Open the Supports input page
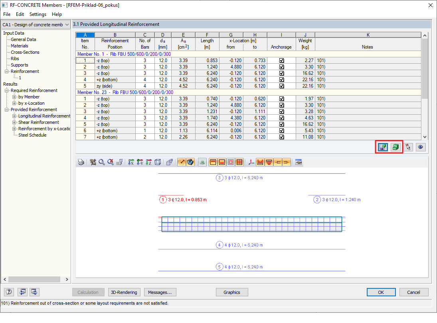Viewport: 437px width, 323px height. pos(20,65)
